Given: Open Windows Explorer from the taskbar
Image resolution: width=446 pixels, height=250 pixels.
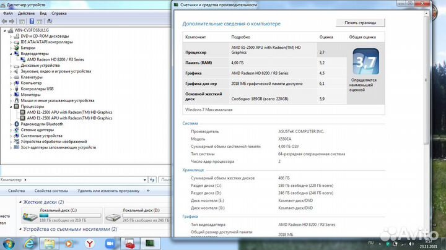Looking at the screenshot, I should coord(49,244).
